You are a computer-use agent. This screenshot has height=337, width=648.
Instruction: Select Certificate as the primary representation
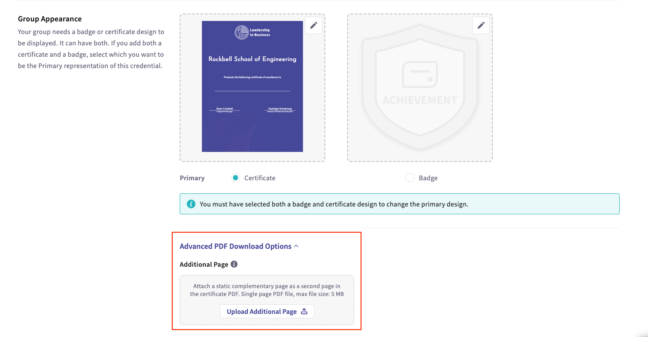point(235,178)
